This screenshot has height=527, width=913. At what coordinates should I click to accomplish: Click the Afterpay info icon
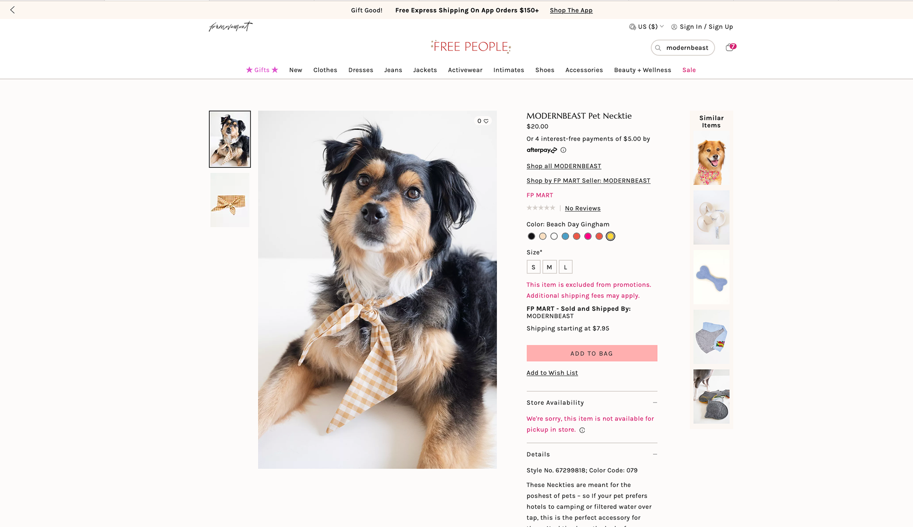coord(563,150)
